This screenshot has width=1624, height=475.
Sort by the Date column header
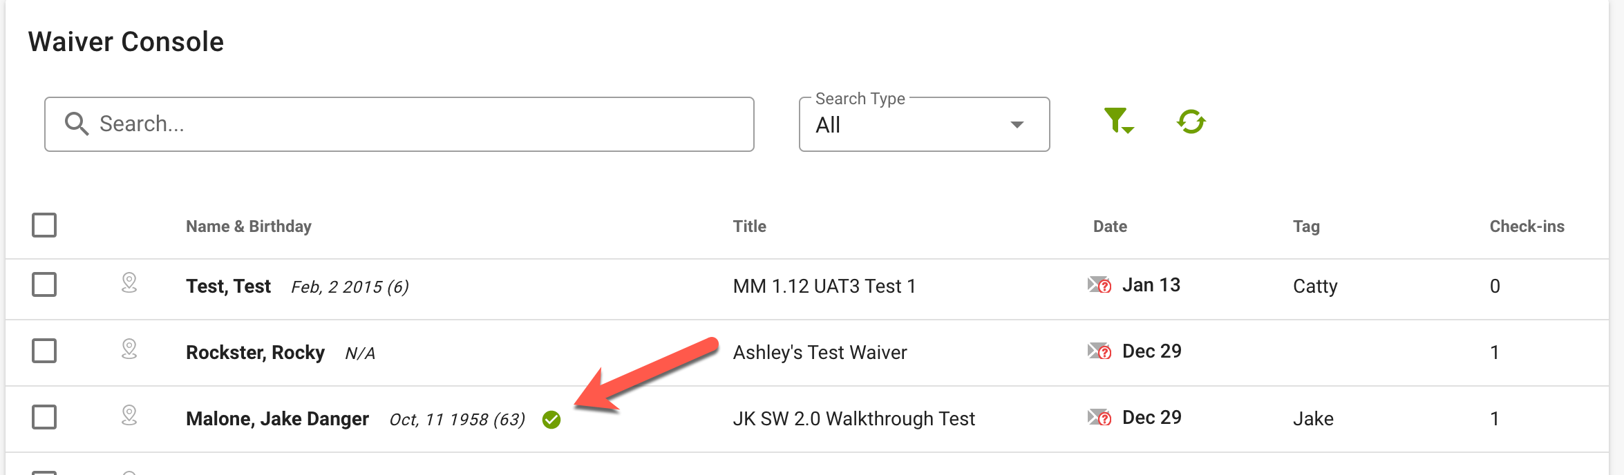coord(1110,226)
